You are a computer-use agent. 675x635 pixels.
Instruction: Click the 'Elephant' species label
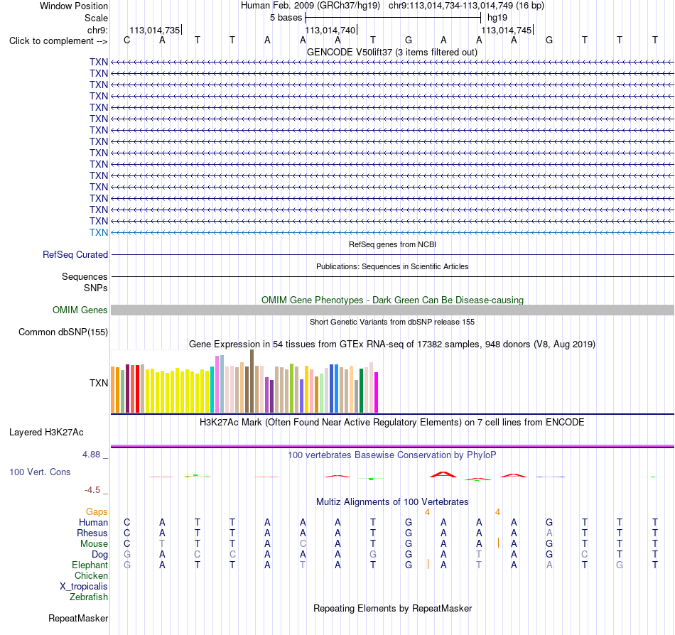tap(90, 565)
